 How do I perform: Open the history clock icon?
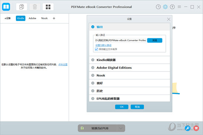tap(158, 7)
